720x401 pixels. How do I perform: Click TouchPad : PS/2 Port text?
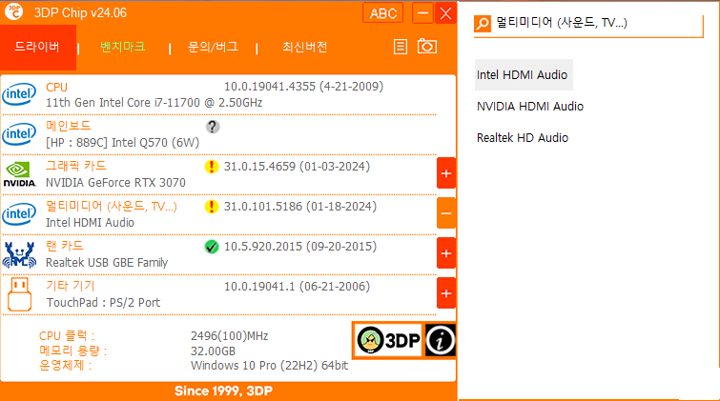coord(103,302)
